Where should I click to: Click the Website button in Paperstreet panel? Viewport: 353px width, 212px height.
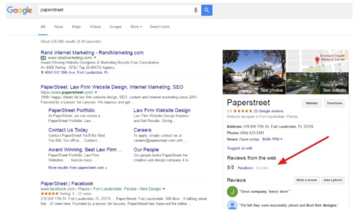click(312, 103)
